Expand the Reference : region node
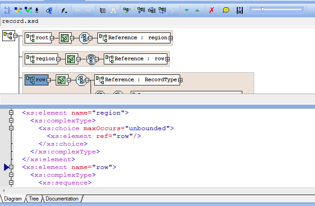 pyautogui.click(x=171, y=38)
